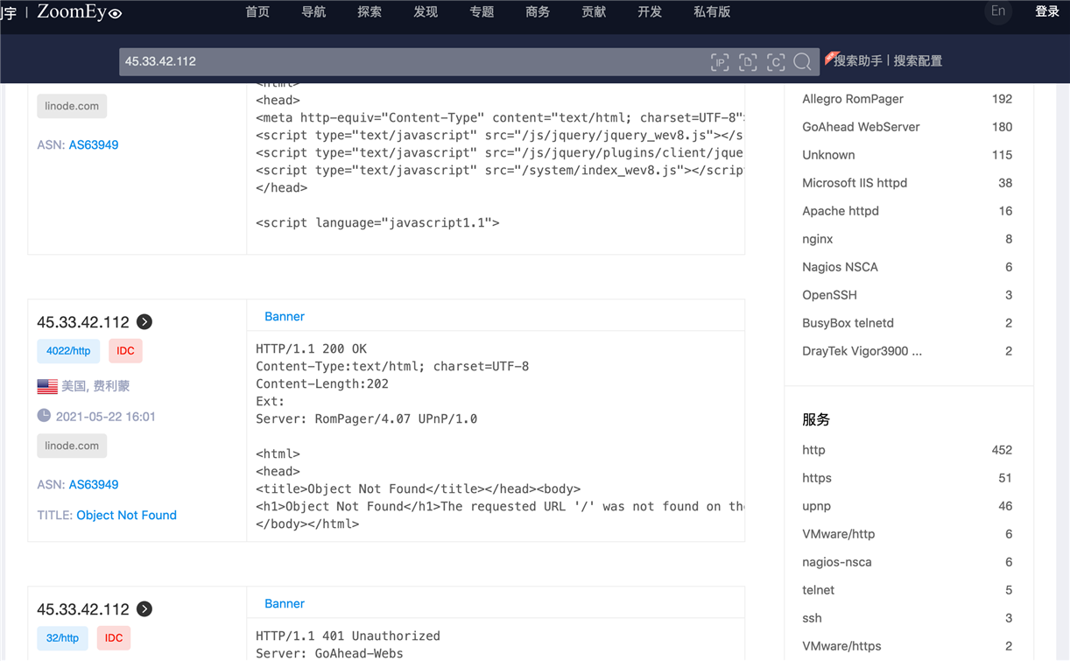Click the 4022/http port tag
The width and height of the screenshot is (1070, 661).
(68, 351)
